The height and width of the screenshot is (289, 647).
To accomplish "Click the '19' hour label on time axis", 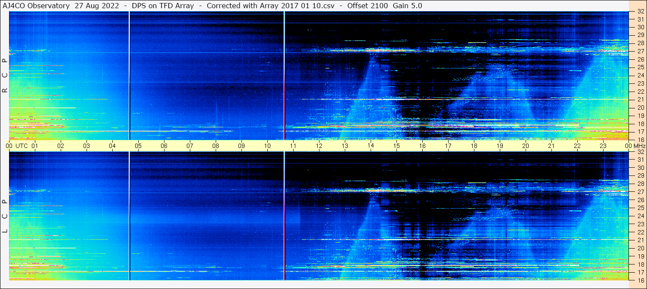I will pyautogui.click(x=500, y=146).
